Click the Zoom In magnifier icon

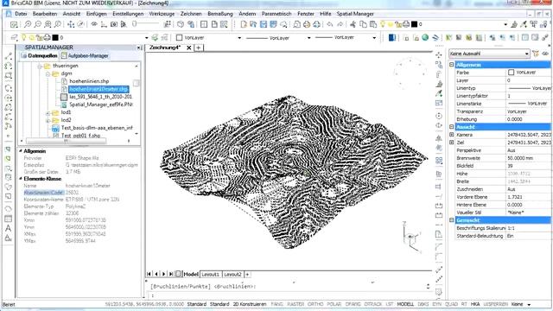tap(28, 24)
